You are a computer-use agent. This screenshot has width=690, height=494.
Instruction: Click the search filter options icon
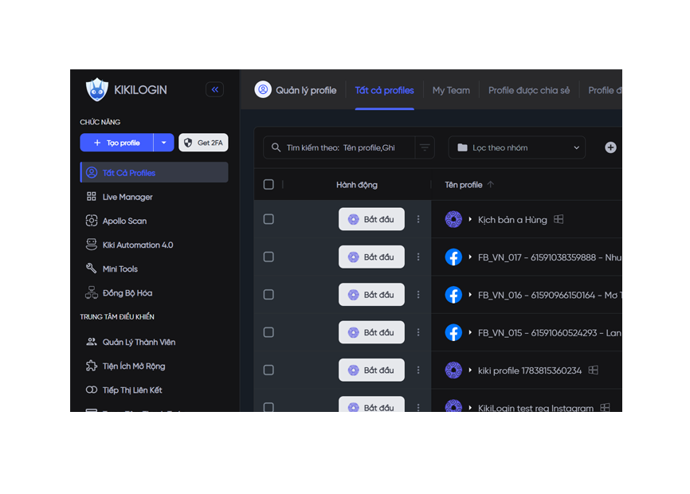[425, 147]
